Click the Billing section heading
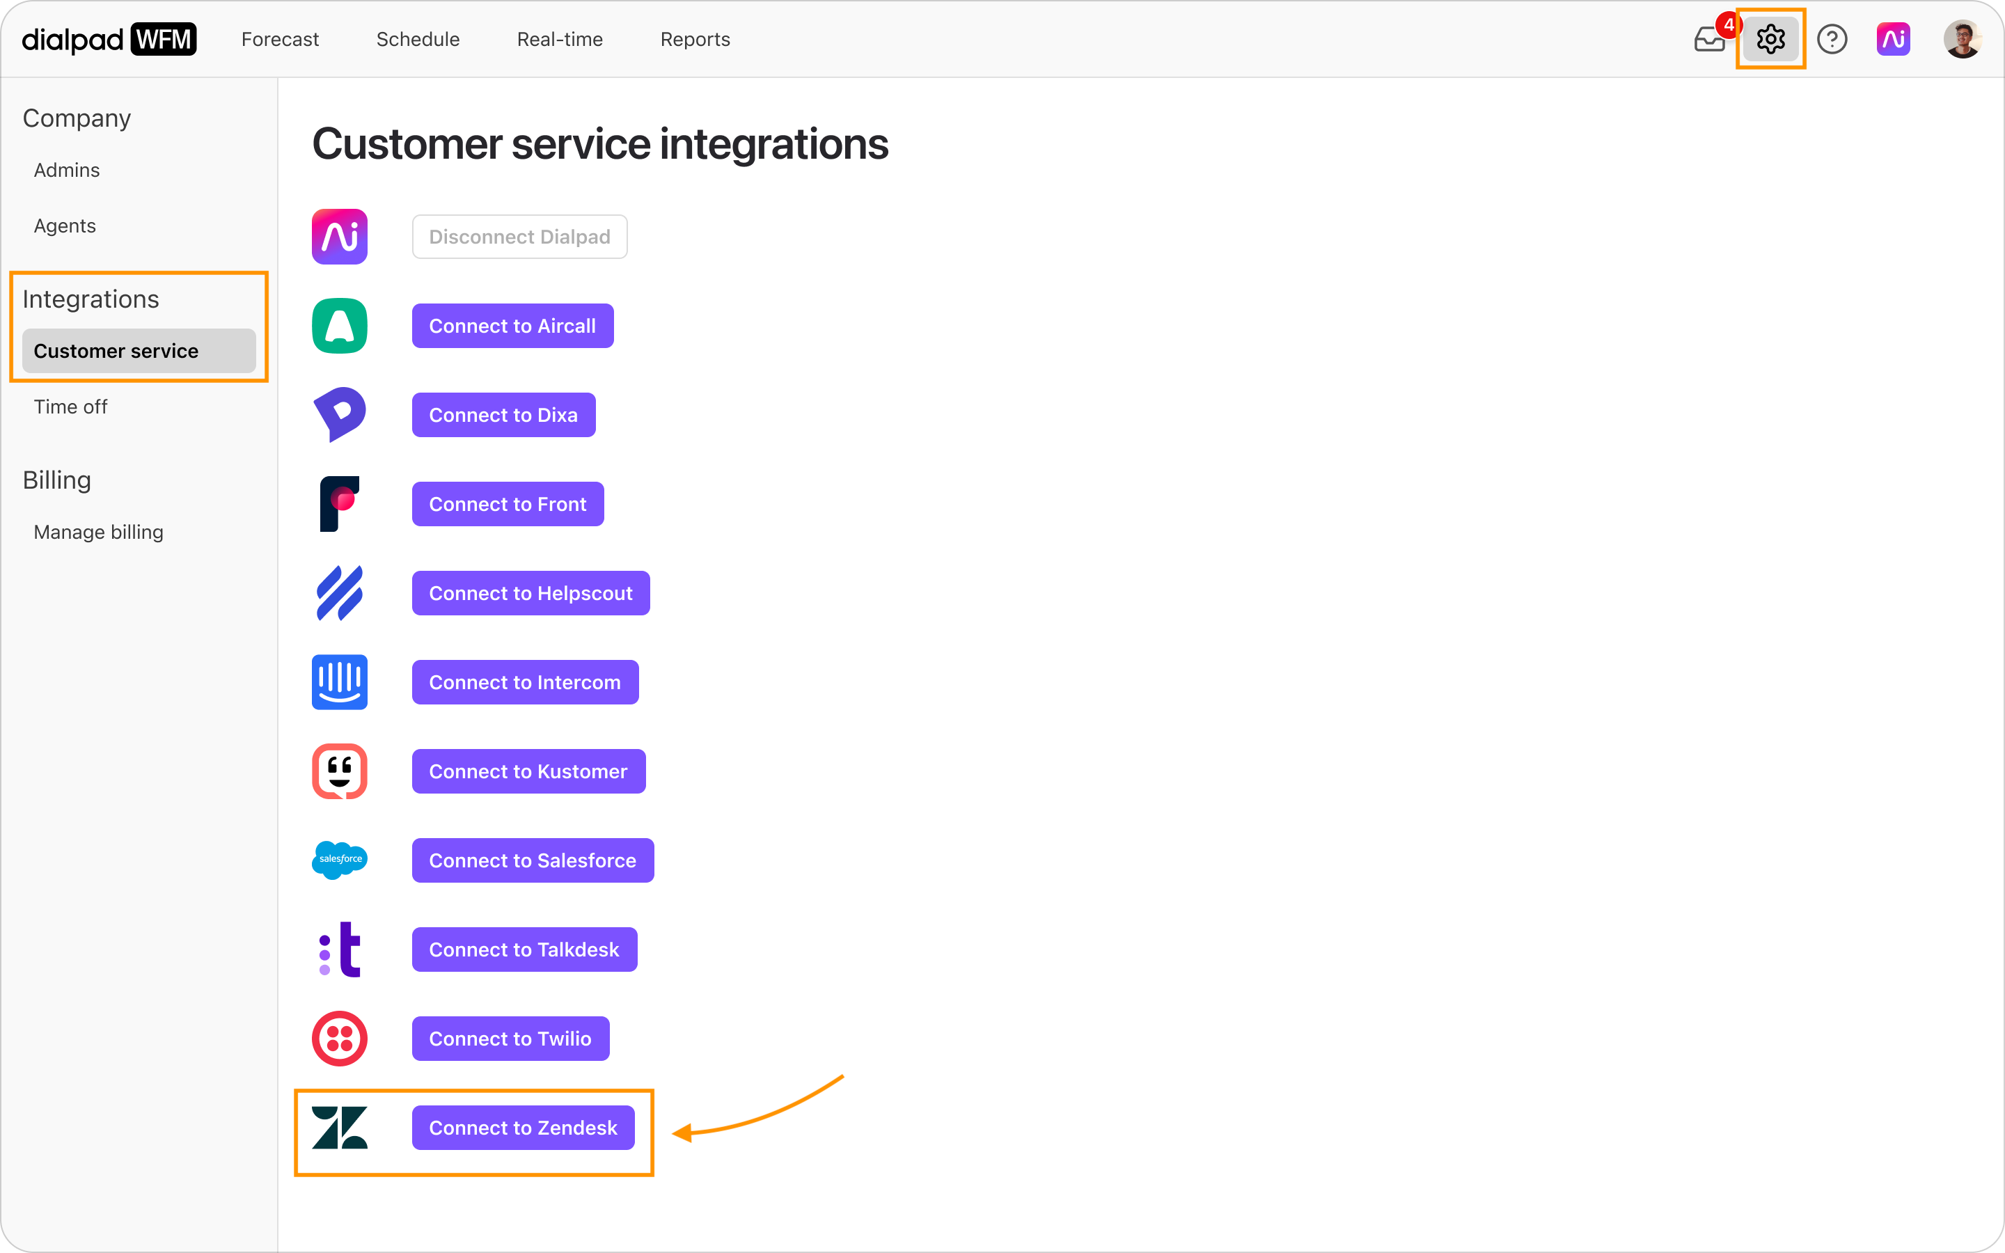2005x1253 pixels. [56, 480]
